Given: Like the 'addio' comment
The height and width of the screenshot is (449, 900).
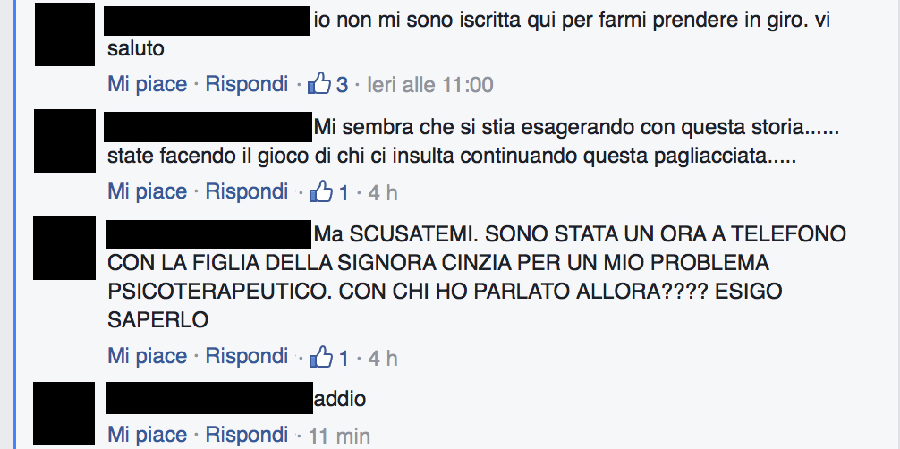Looking at the screenshot, I should 148,435.
